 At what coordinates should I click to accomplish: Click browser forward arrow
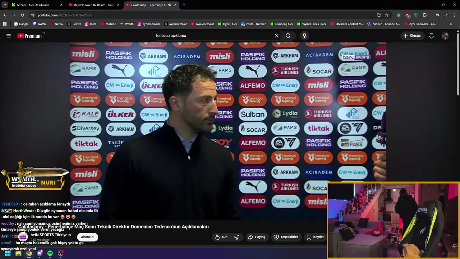[x=14, y=15]
